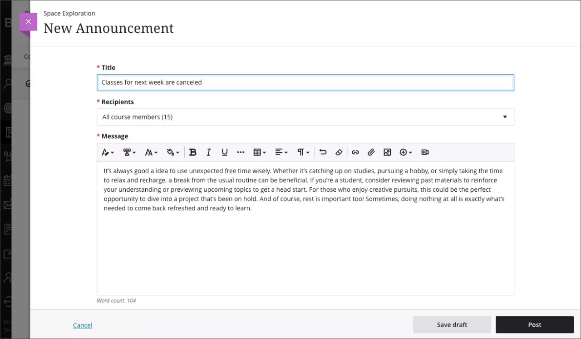581x339 pixels.
Task: Save the announcement as a draft
Action: (452, 324)
